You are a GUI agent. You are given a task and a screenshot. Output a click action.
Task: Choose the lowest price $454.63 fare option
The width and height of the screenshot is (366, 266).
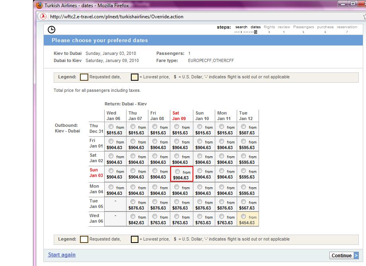(x=243, y=216)
